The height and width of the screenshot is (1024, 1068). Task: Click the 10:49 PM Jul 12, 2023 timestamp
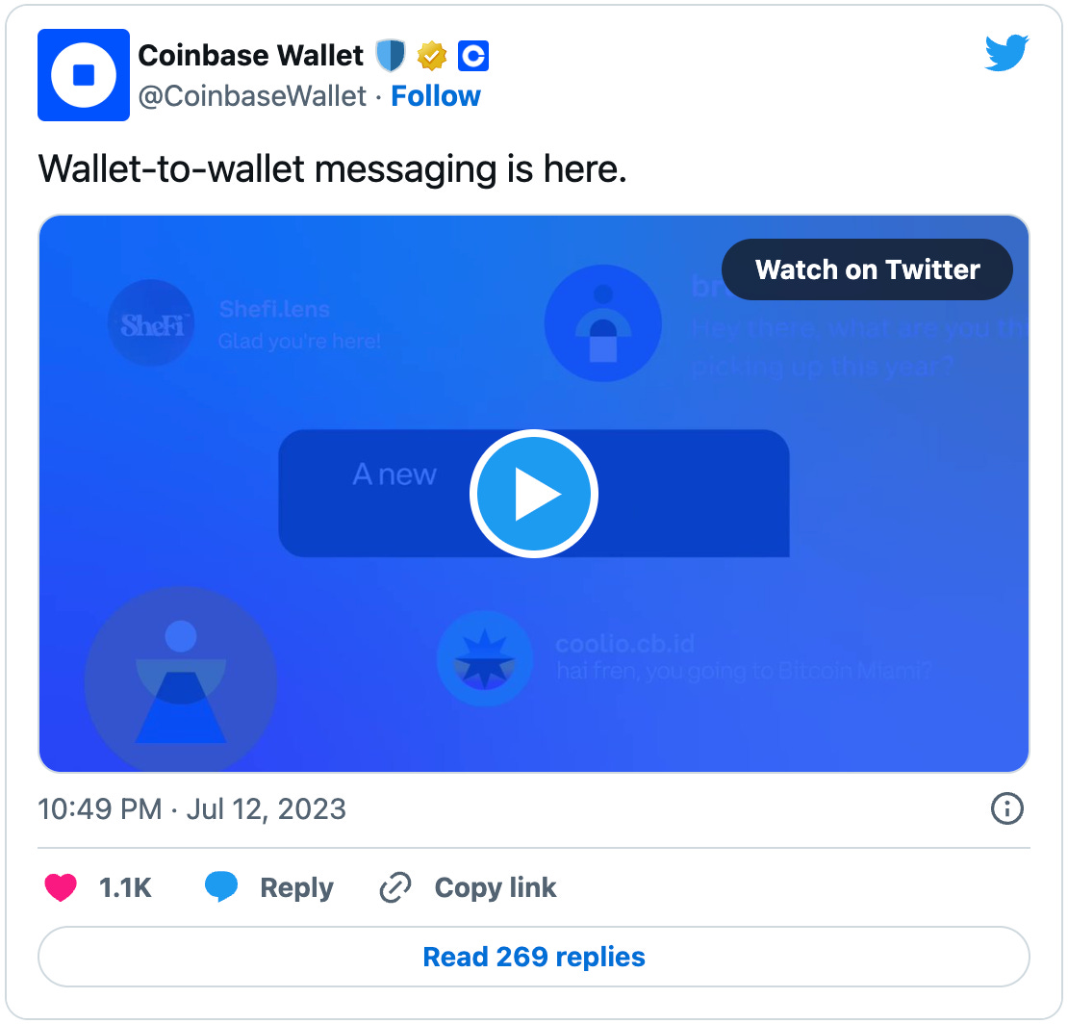[x=192, y=809]
